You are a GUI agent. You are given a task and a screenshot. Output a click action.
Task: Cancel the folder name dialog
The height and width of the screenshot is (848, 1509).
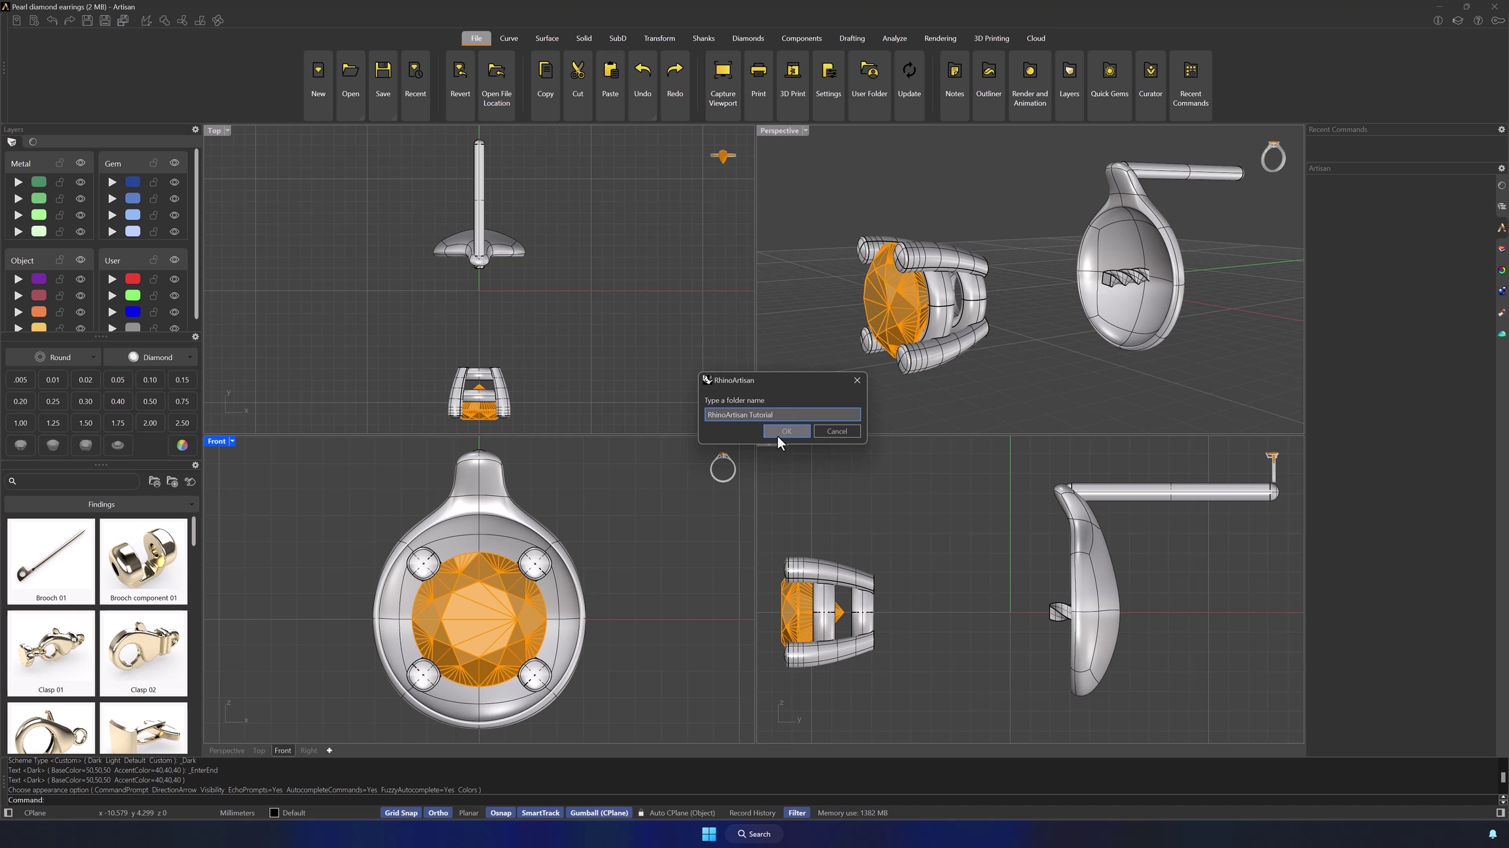836,431
